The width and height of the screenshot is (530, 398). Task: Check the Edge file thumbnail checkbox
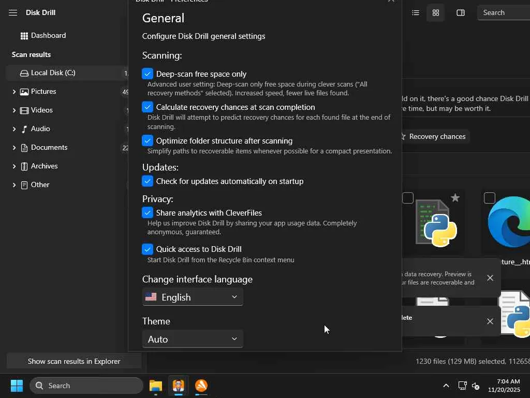click(x=490, y=198)
